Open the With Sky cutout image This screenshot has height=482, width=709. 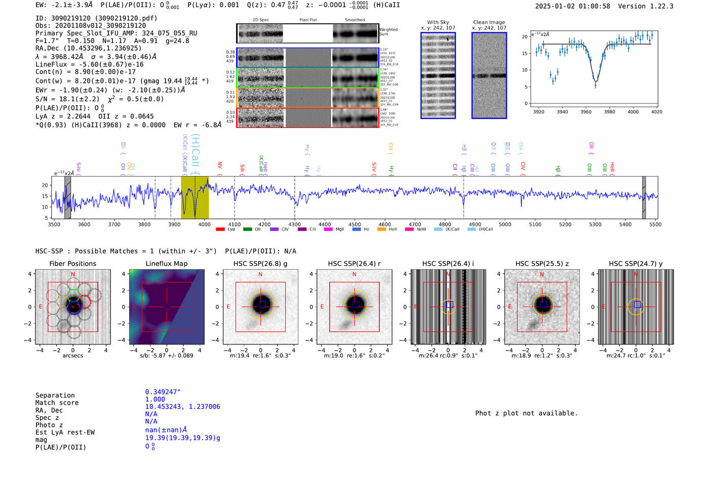coord(438,75)
